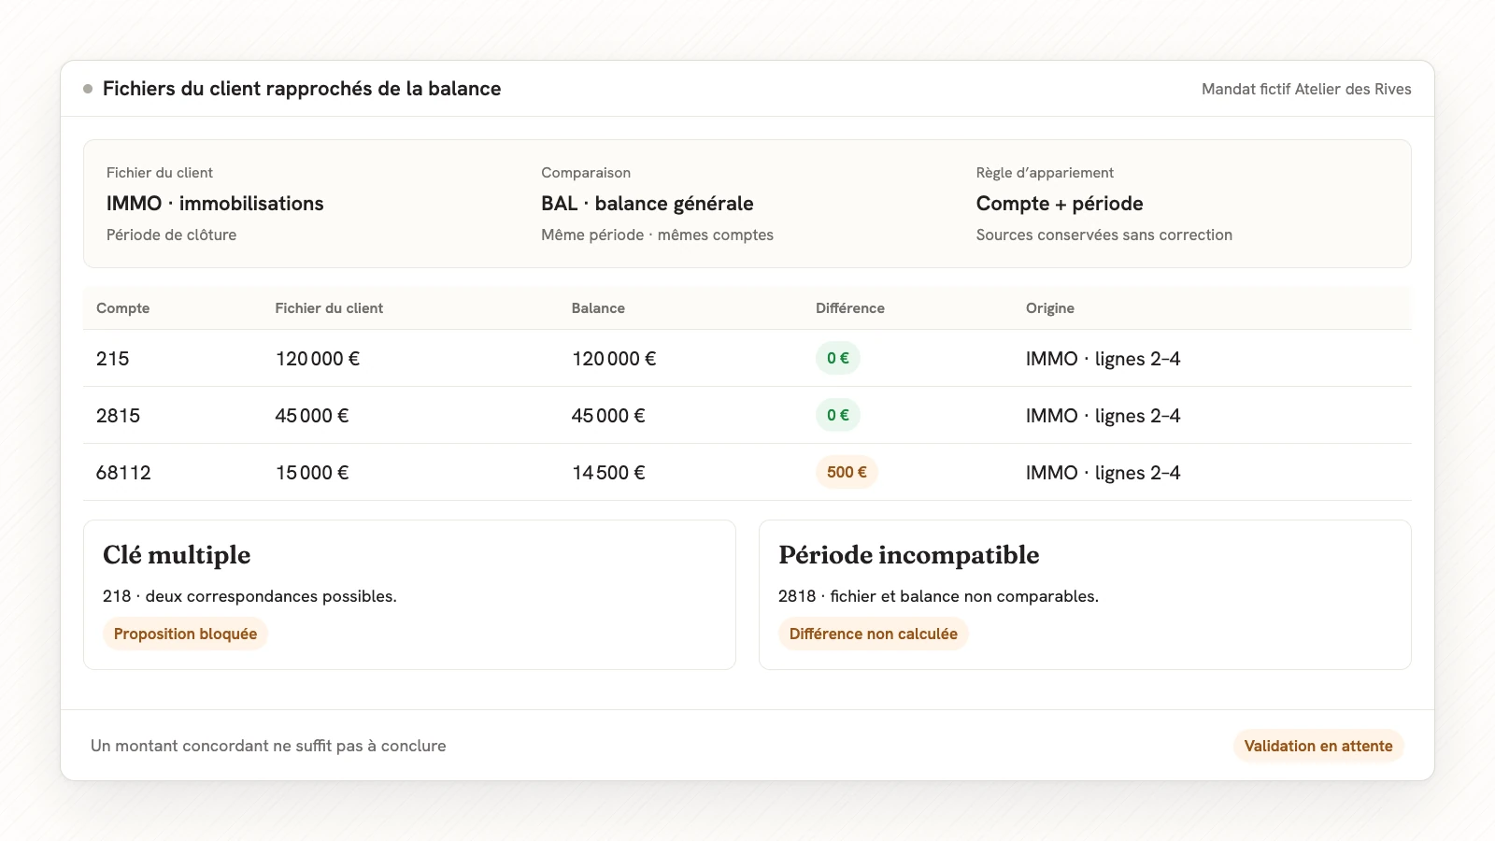Image resolution: width=1495 pixels, height=841 pixels.
Task: Click 'Même période · mêmes comptes' text
Action: [657, 235]
